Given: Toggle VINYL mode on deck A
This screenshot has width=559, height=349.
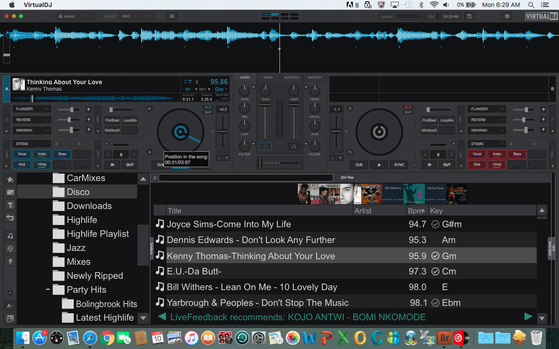Looking at the screenshot, I should coord(208,107).
